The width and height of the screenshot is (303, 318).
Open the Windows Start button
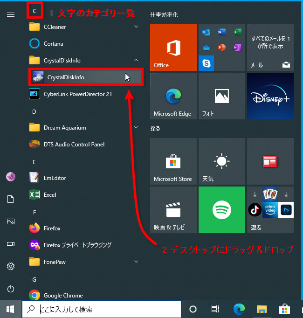[10, 309]
